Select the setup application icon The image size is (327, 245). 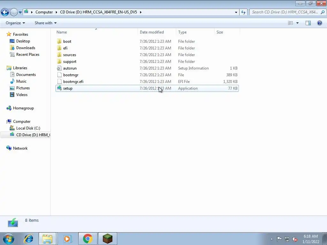pyautogui.click(x=59, y=88)
